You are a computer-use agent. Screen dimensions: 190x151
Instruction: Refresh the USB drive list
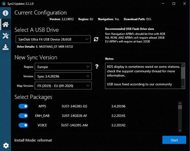pyautogui.click(x=96, y=39)
